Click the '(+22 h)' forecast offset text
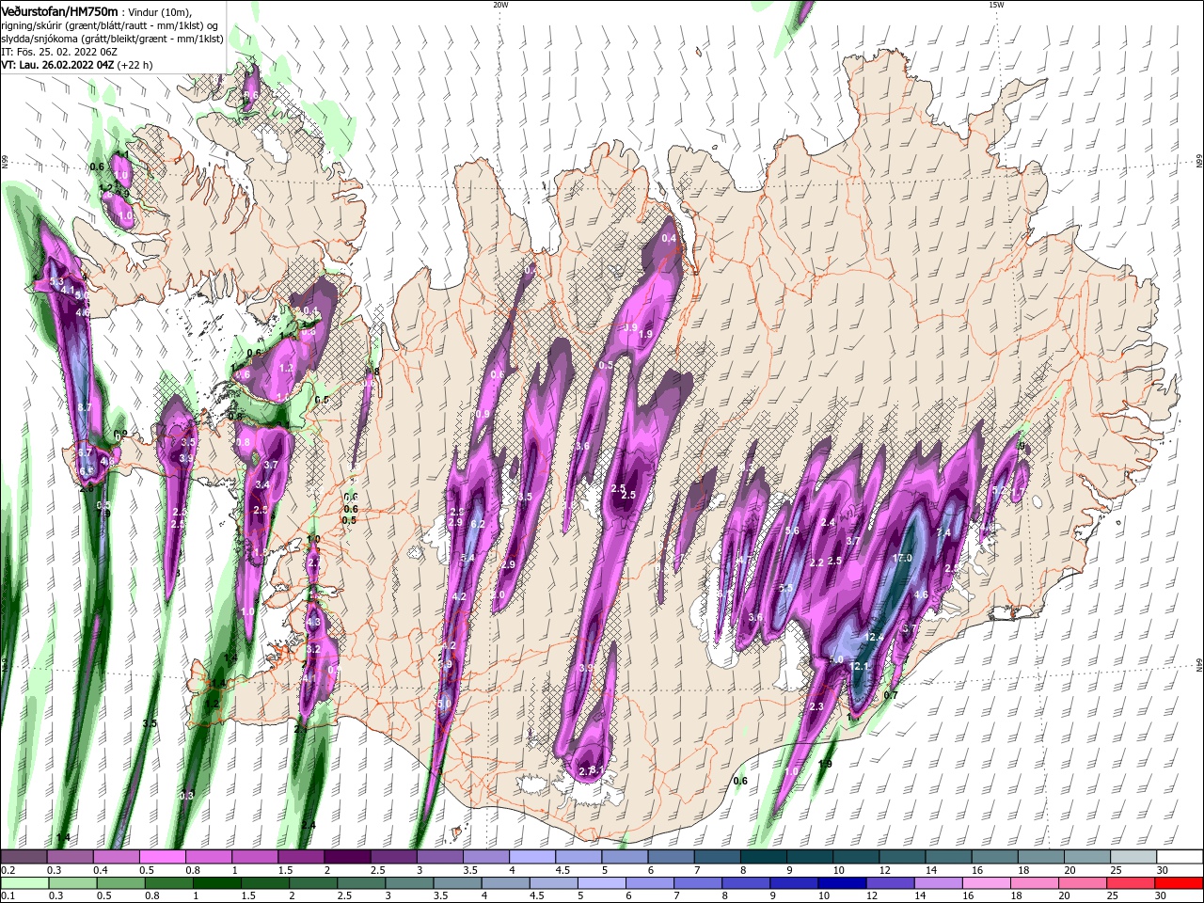Image resolution: width=1204 pixels, height=903 pixels. tap(135, 65)
